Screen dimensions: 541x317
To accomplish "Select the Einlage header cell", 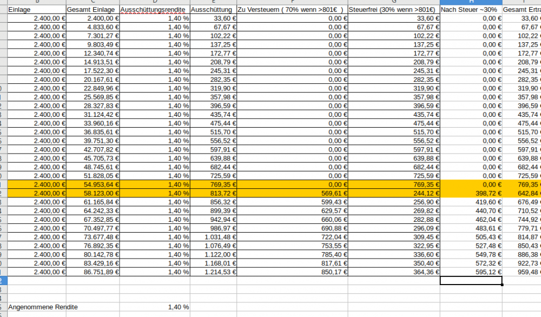I will click(37, 10).
